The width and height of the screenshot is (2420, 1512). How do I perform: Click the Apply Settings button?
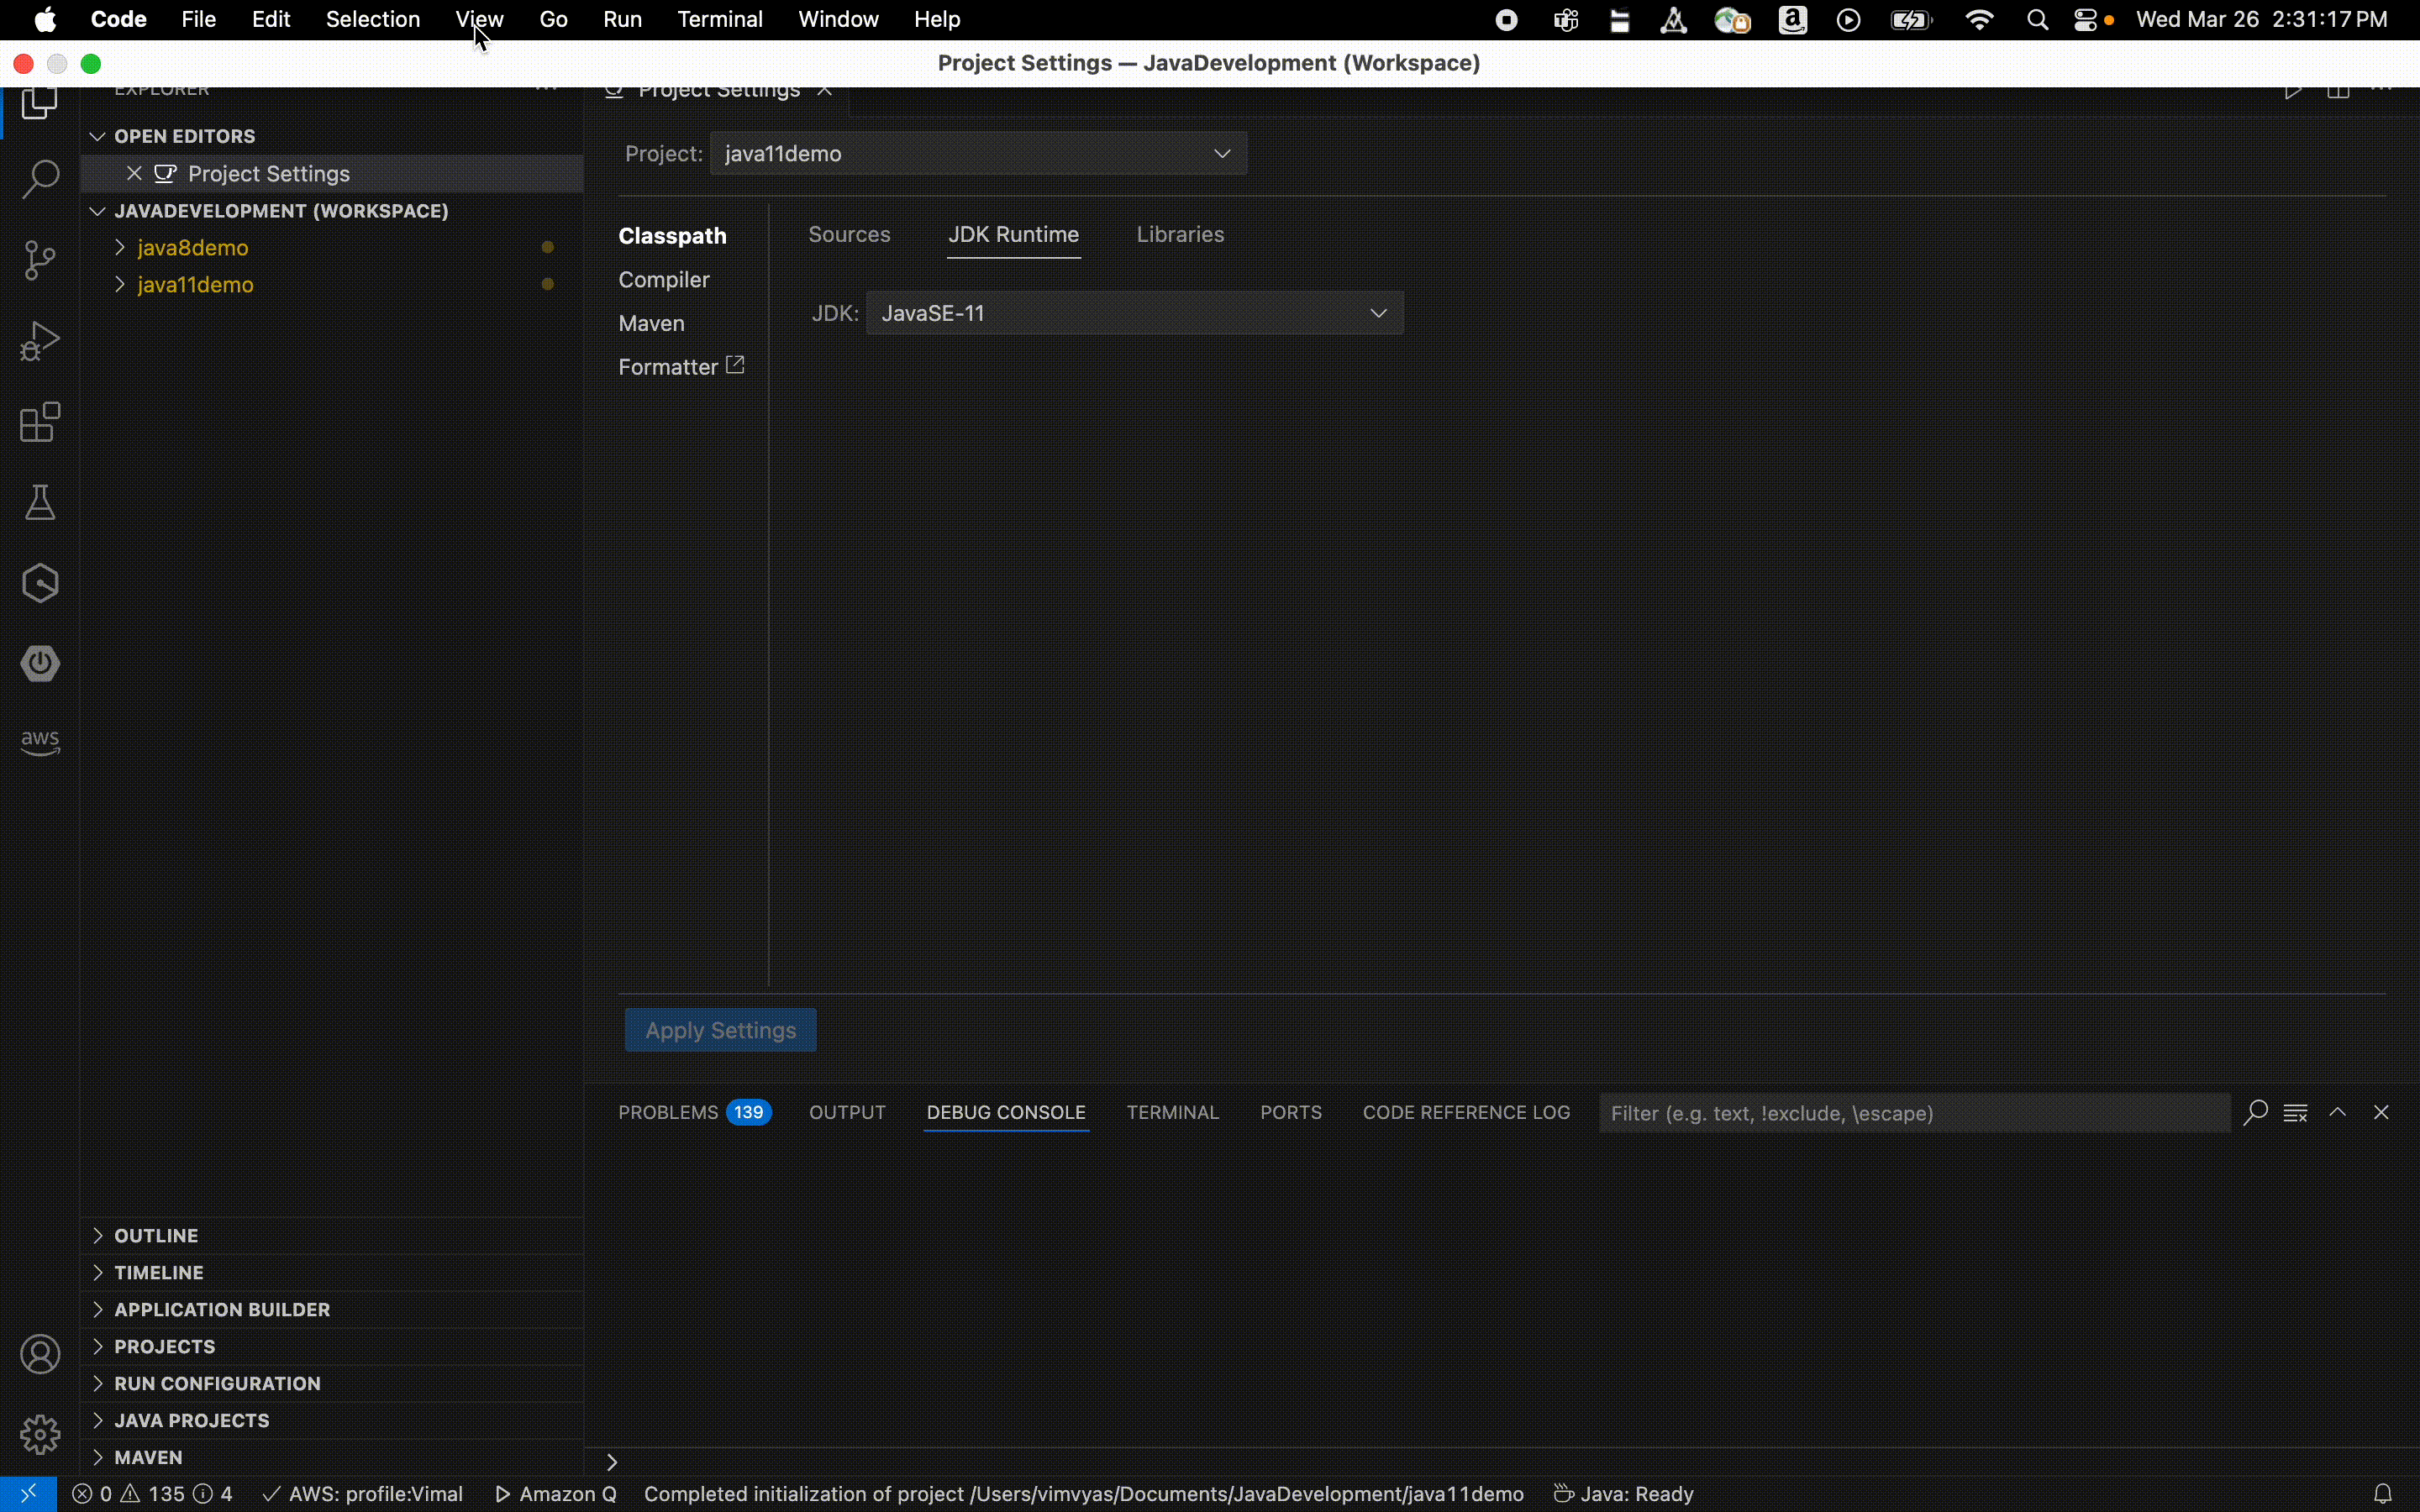[720, 1029]
